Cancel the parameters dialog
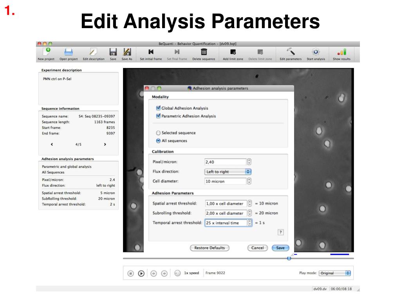 [x=258, y=248]
